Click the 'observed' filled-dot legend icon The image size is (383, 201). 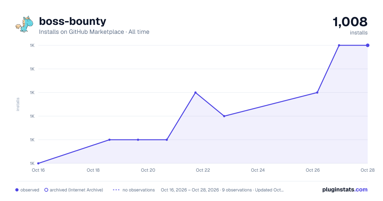(x=17, y=190)
